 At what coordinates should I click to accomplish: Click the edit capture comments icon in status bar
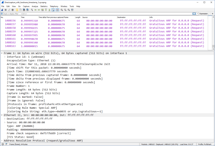tap(6, 144)
